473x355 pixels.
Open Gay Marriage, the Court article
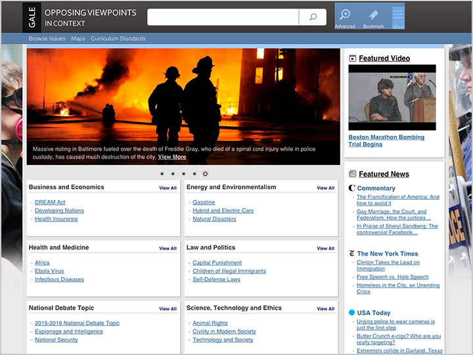pyautogui.click(x=394, y=214)
